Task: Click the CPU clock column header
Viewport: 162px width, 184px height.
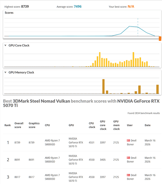Action: (92, 125)
